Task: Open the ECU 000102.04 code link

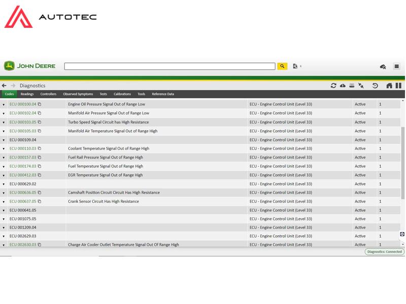Action: 23,113
